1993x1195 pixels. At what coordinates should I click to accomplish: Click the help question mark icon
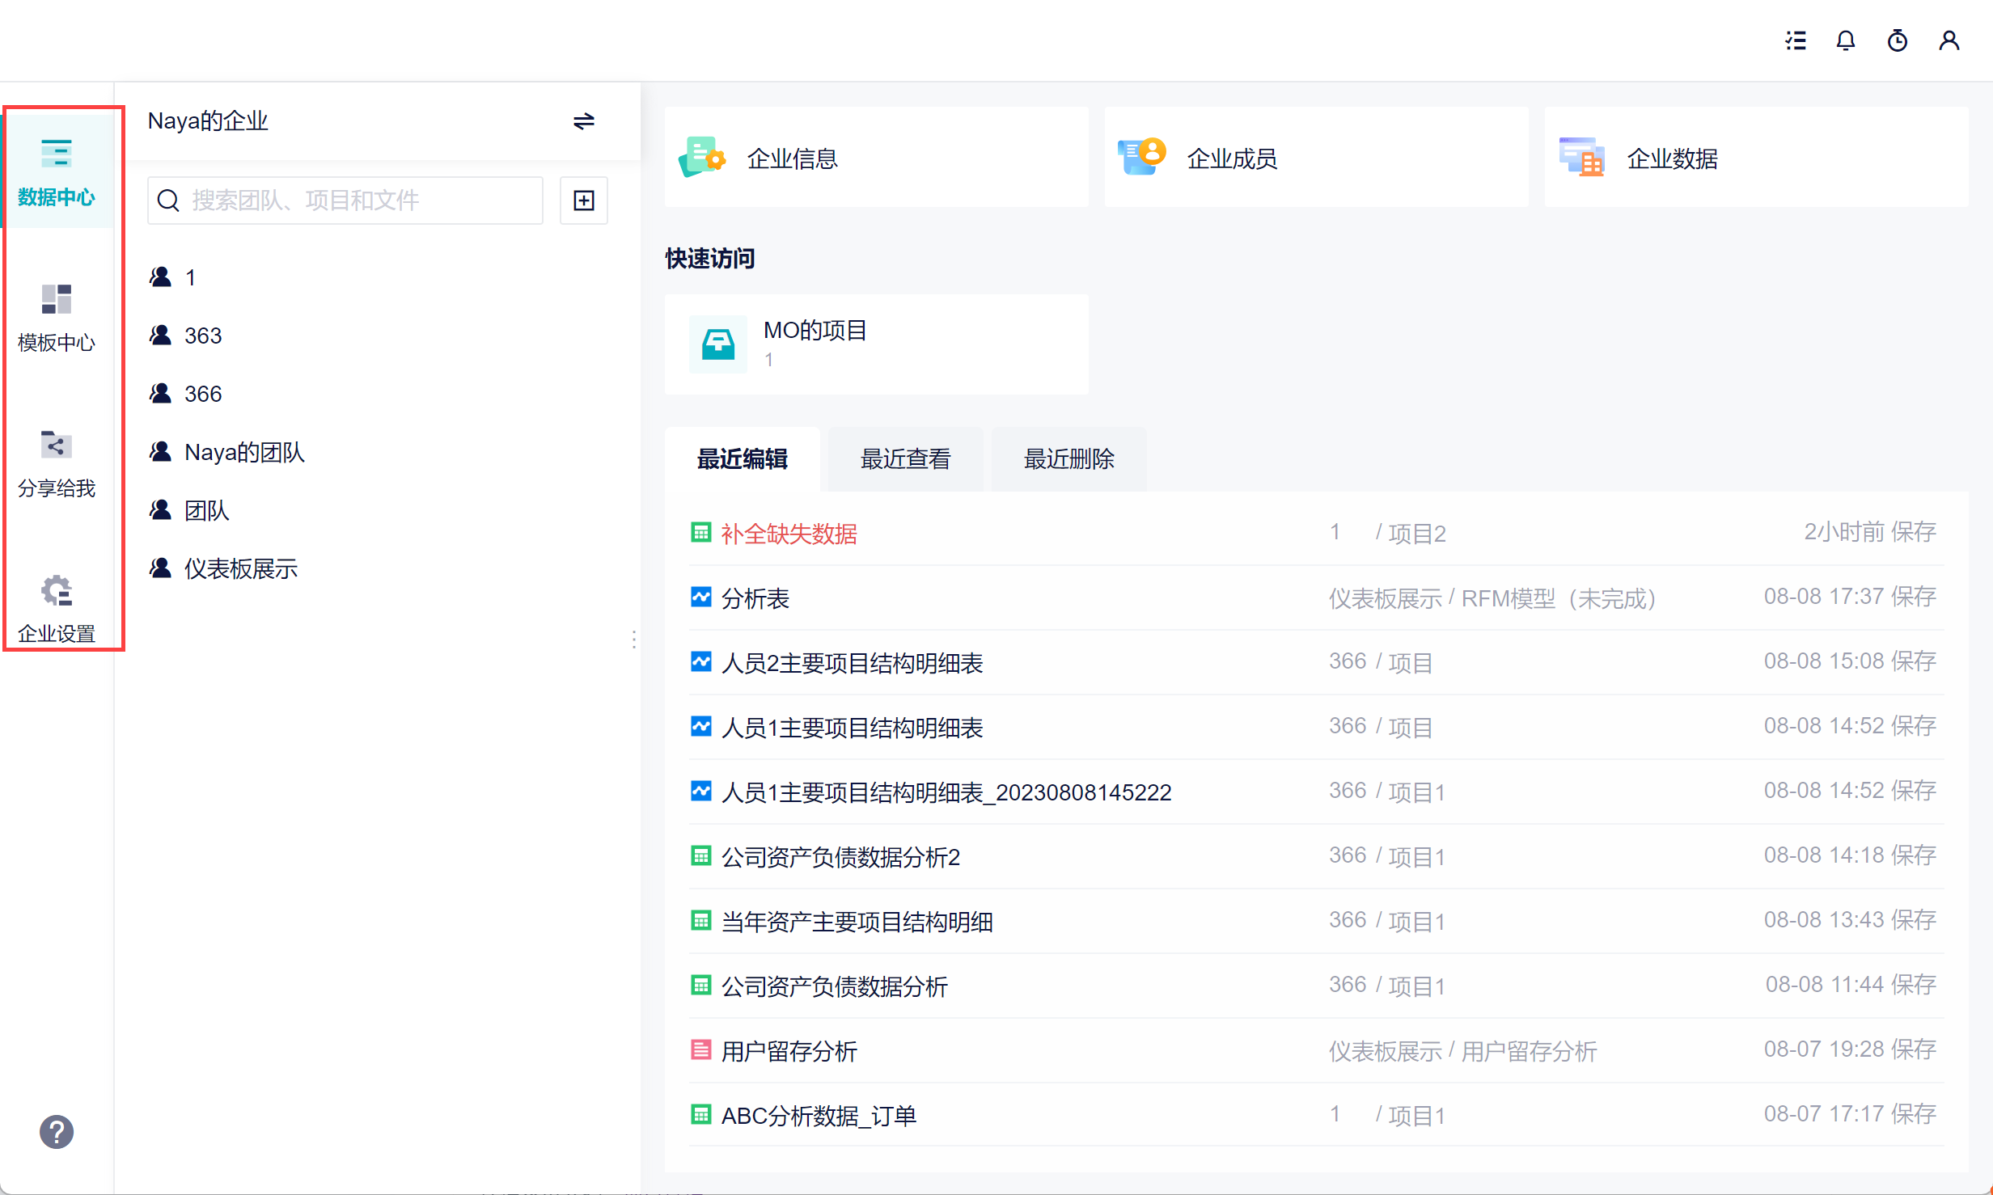coord(57,1132)
